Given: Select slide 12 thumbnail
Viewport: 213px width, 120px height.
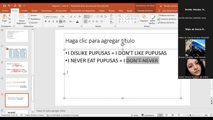Looking at the screenshot, I should pos(17,68).
